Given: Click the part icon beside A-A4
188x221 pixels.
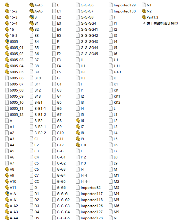Looking at the screenshot, I should [7, 218].
